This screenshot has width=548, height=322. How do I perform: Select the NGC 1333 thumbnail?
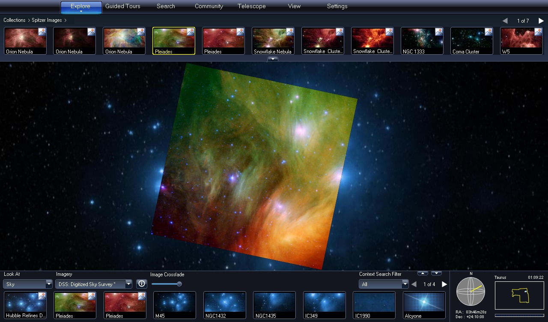(x=422, y=41)
